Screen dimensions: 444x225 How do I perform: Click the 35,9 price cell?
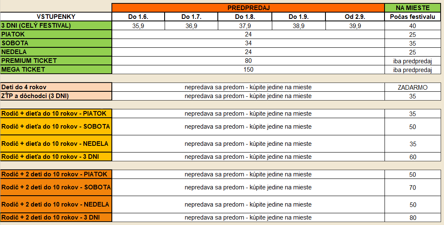coord(138,26)
